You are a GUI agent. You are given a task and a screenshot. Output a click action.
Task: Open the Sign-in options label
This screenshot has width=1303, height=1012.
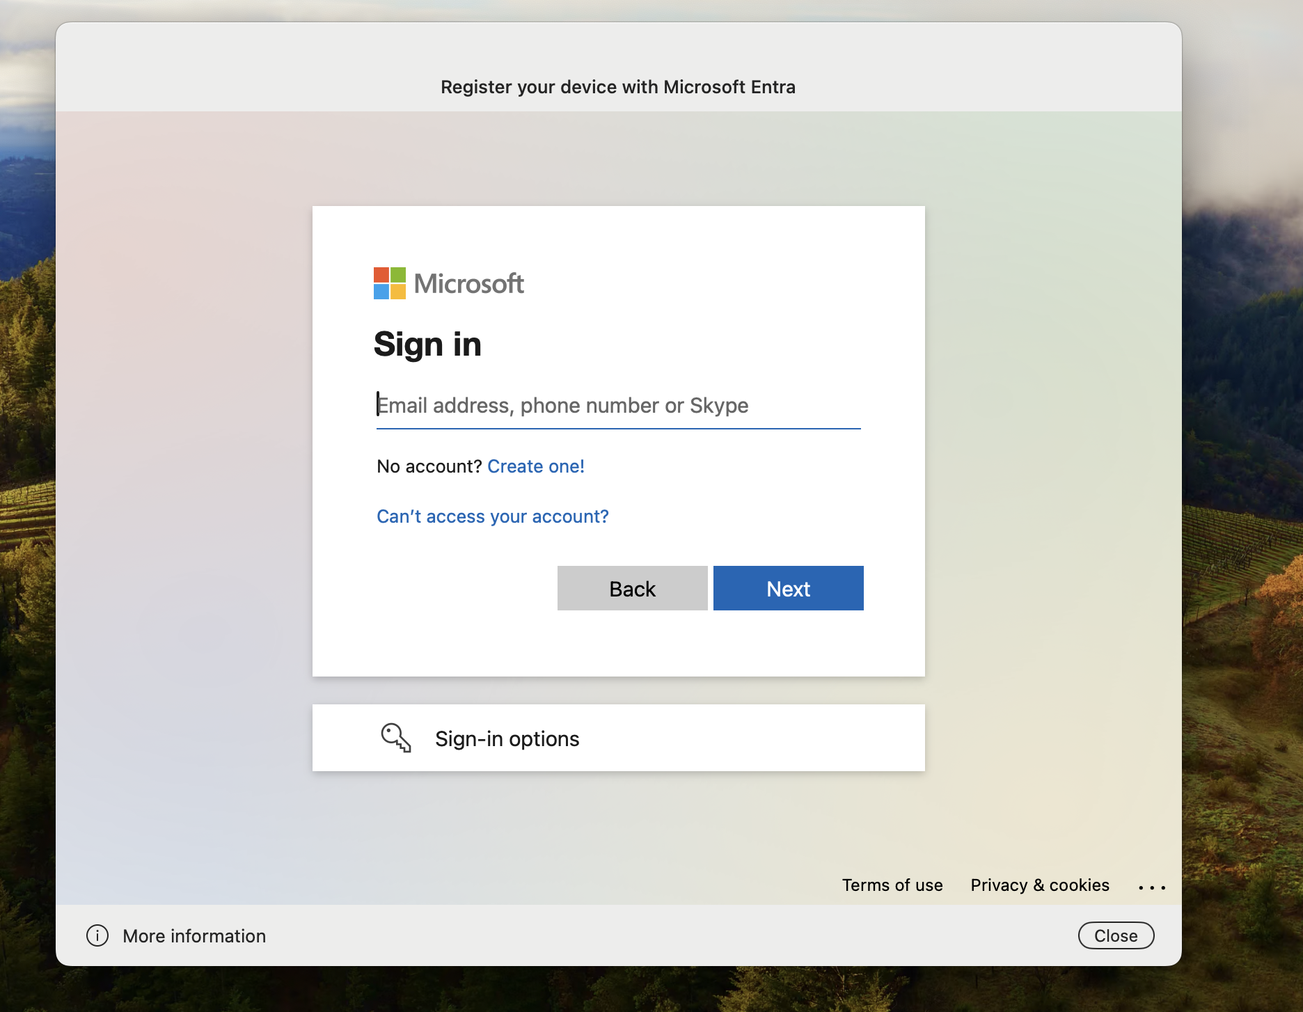(x=507, y=738)
